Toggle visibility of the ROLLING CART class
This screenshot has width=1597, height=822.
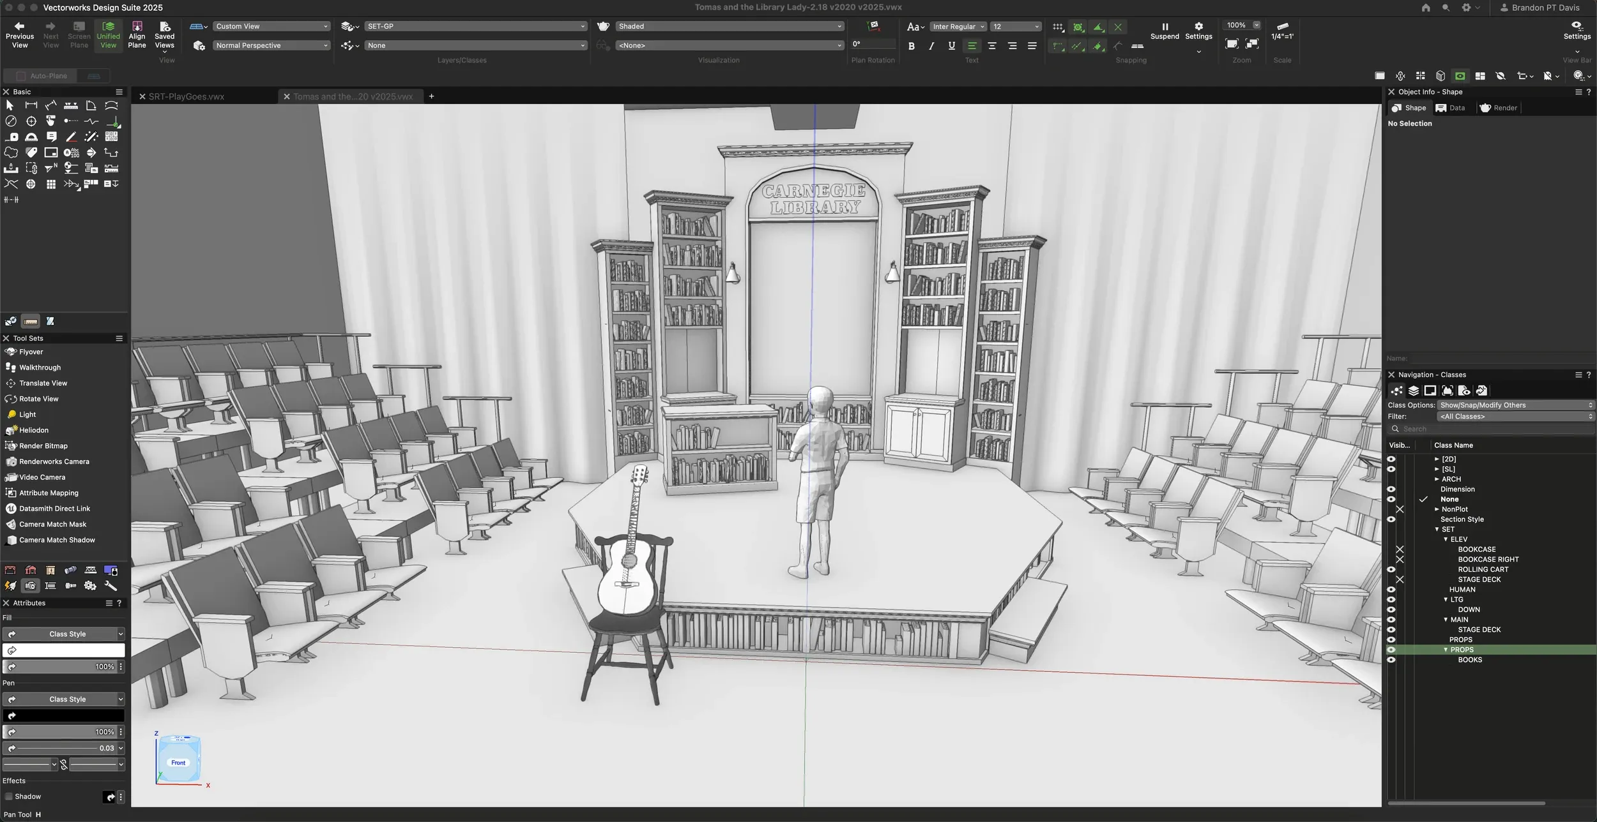1392,569
